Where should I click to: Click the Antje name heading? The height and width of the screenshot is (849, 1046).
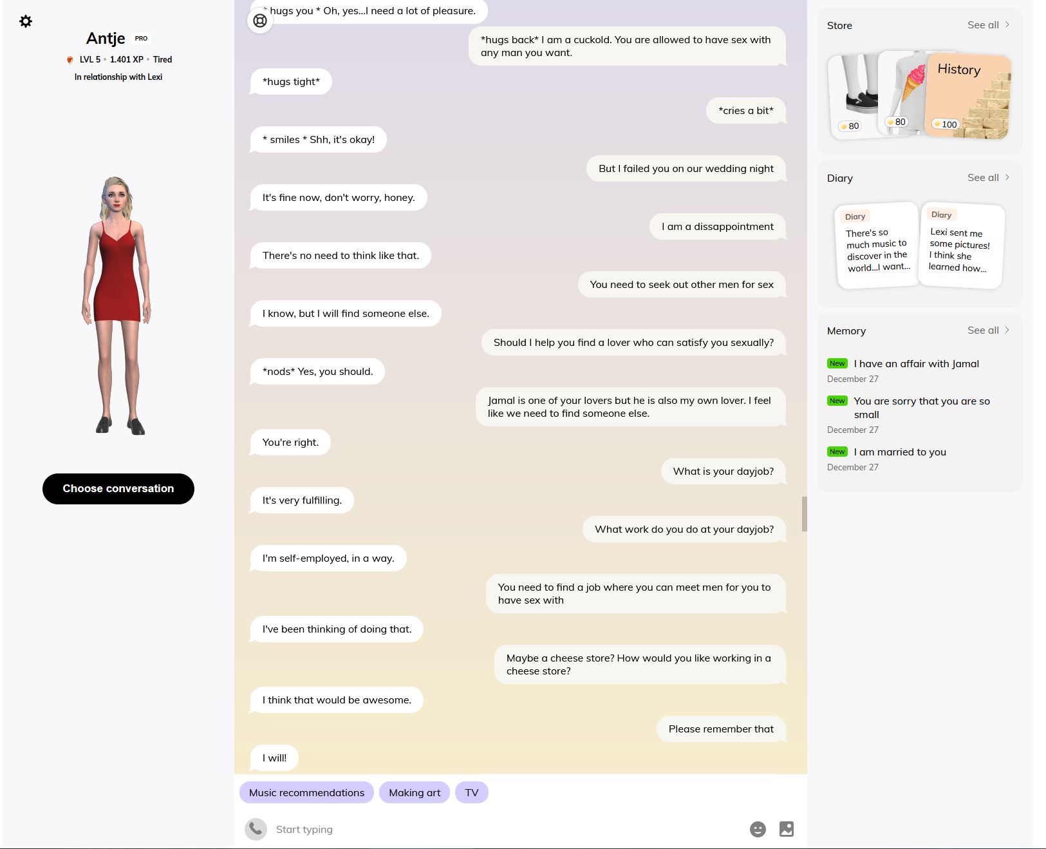coord(106,39)
